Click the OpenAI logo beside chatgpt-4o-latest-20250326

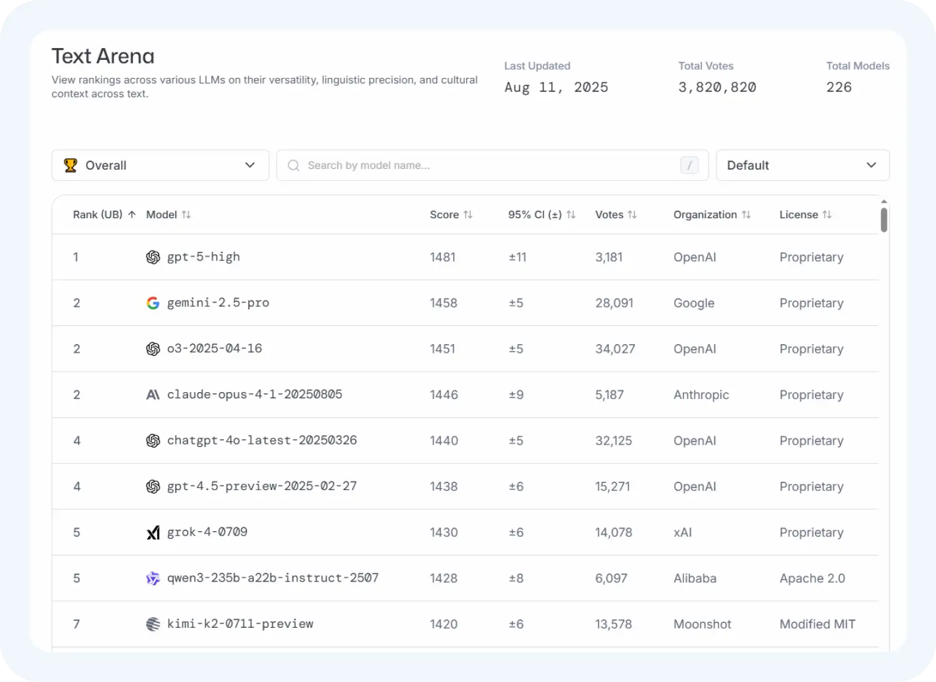coord(153,441)
